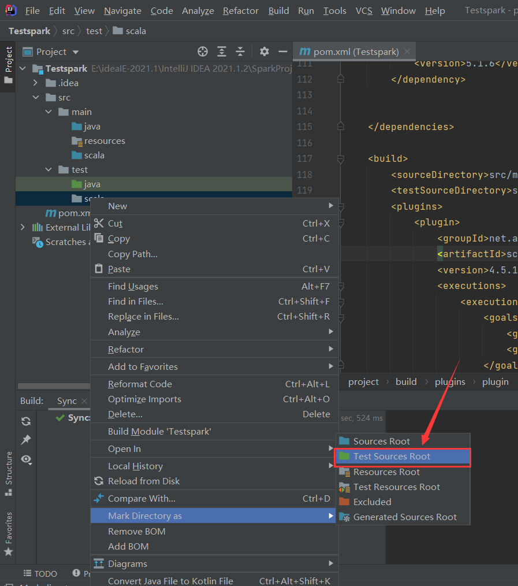Image resolution: width=518 pixels, height=586 pixels.
Task: Click fold marker at line 117 build tag
Action: [341, 159]
